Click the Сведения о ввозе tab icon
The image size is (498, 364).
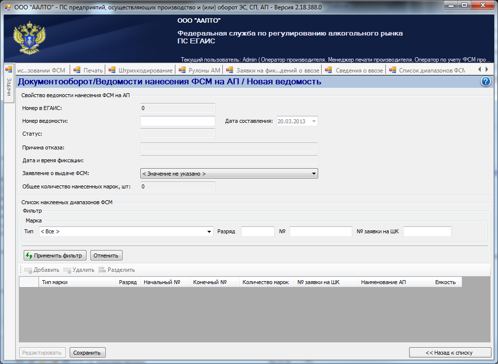point(329,70)
